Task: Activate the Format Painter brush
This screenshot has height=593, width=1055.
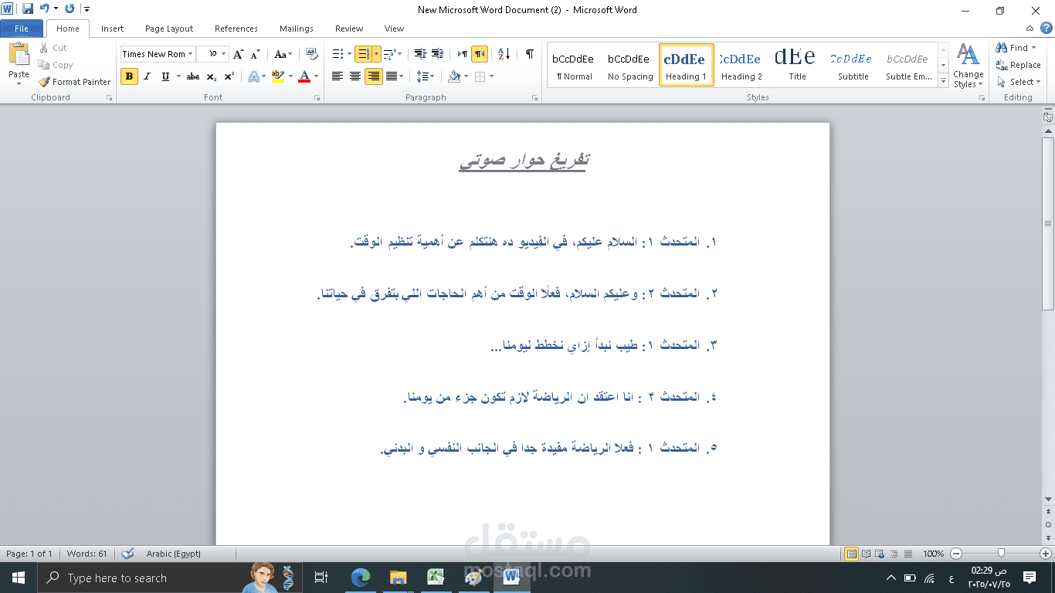Action: coord(45,82)
